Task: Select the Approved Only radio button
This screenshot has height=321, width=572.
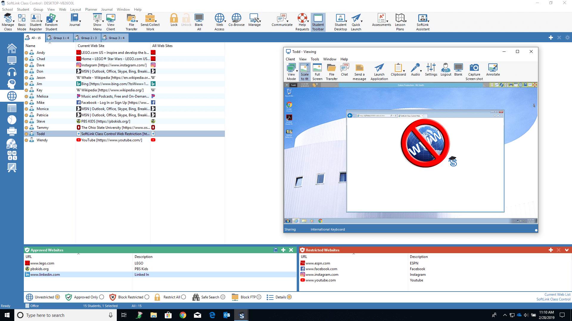Action: (102, 297)
